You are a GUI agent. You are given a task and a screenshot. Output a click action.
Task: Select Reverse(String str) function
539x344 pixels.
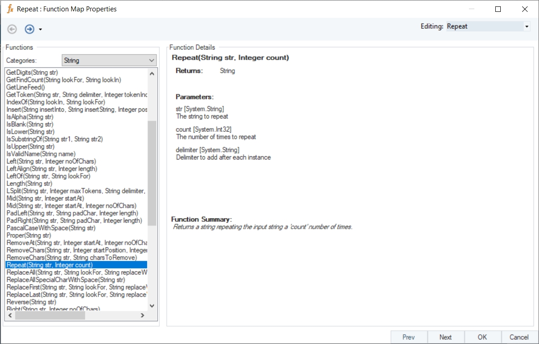click(x=31, y=302)
